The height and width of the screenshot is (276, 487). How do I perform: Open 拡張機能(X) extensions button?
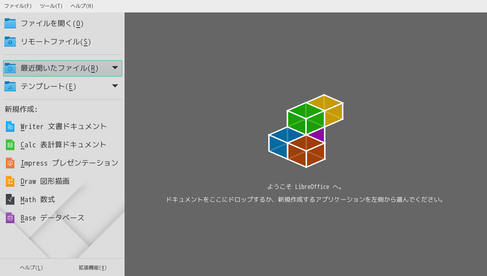click(x=93, y=267)
